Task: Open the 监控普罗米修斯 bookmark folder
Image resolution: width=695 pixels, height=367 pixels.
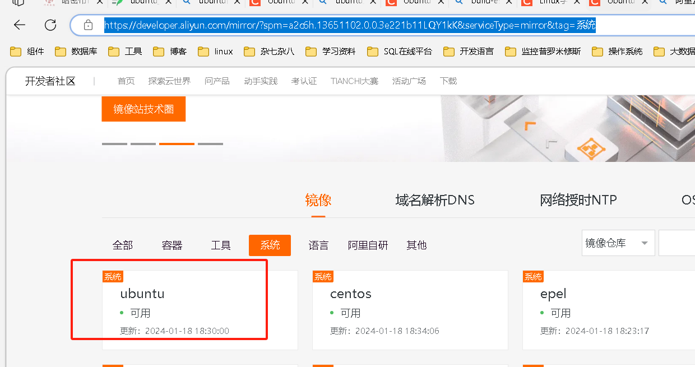Action: click(543, 52)
